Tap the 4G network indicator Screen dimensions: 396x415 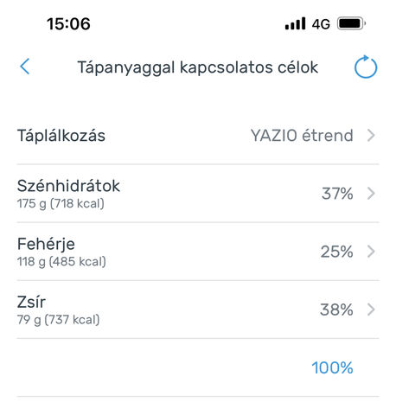[321, 24]
